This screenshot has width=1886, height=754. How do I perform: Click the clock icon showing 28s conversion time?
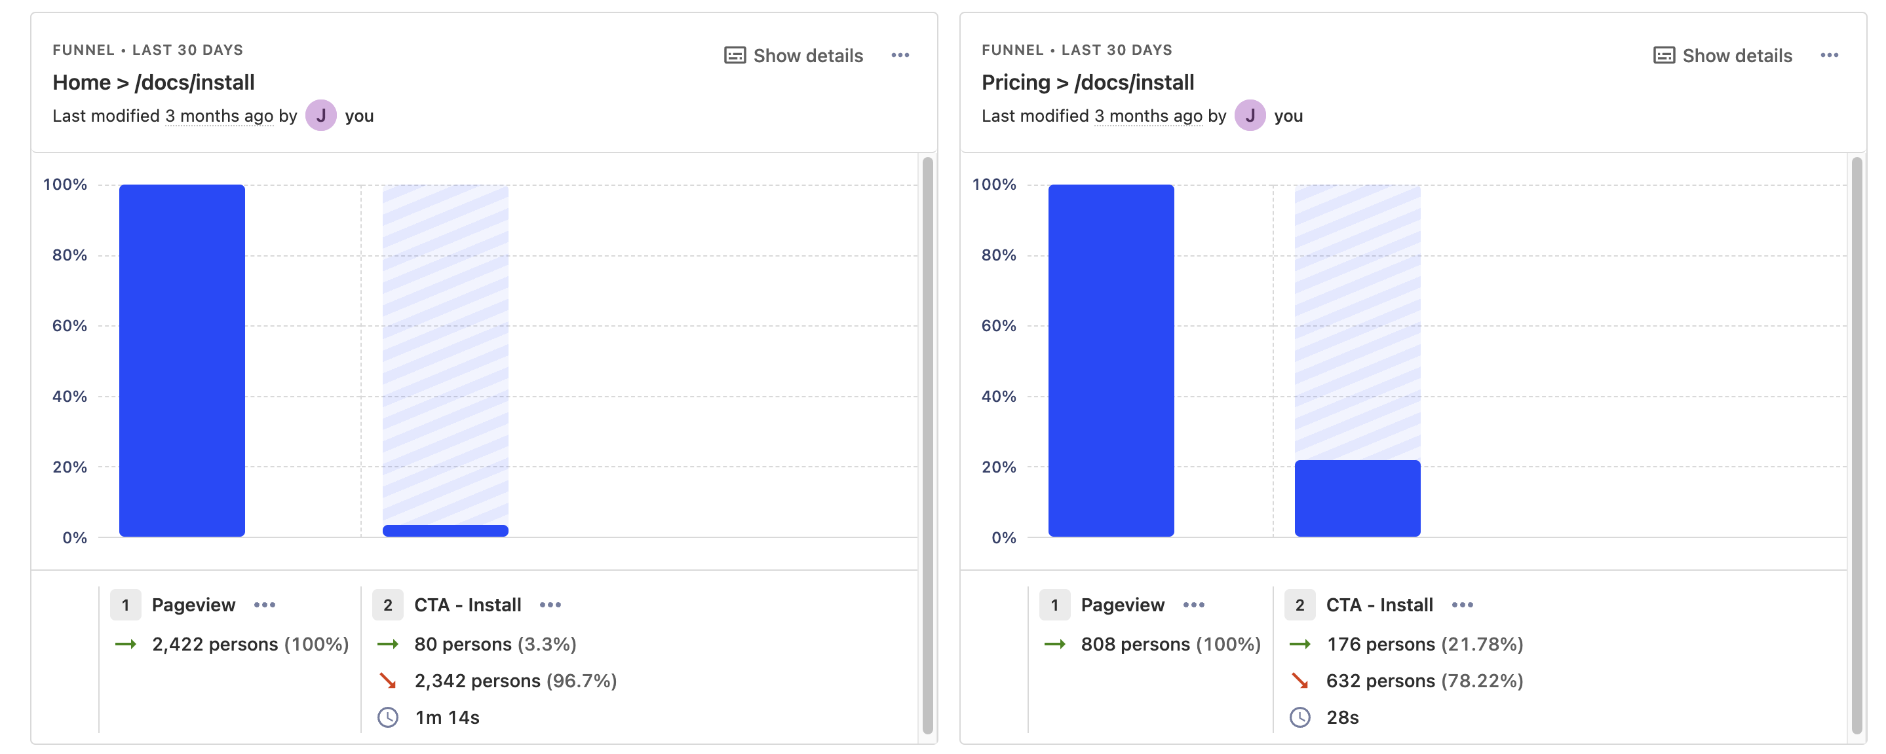(1301, 717)
